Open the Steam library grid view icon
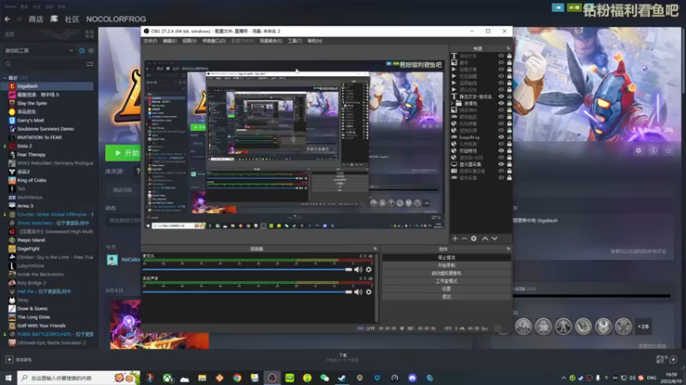The width and height of the screenshot is (686, 385). click(90, 34)
